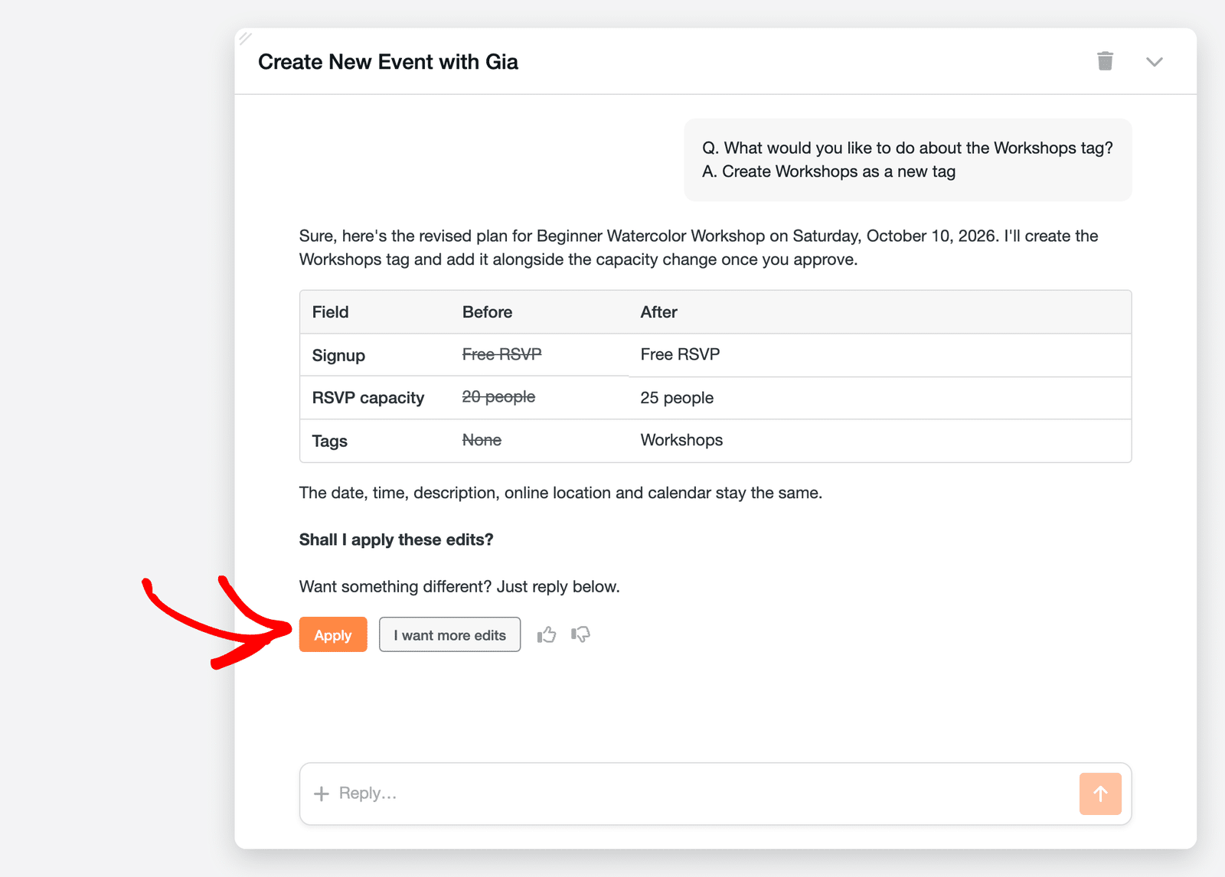Image resolution: width=1225 pixels, height=877 pixels.
Task: Click 'Want something different? Just reply below.'
Action: [459, 587]
